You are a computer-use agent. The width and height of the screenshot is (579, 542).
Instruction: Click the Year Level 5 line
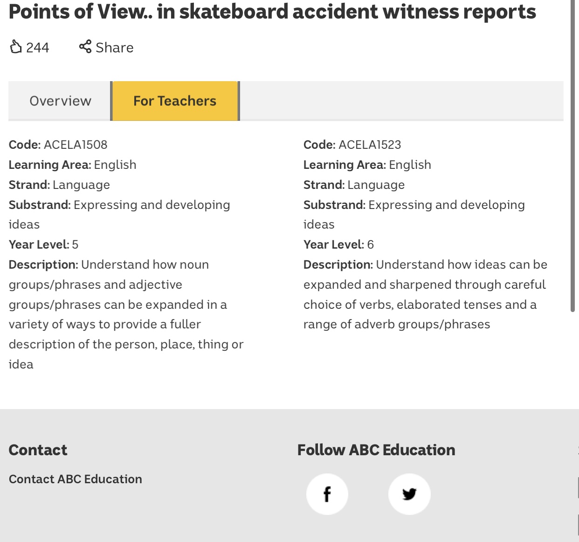[44, 244]
